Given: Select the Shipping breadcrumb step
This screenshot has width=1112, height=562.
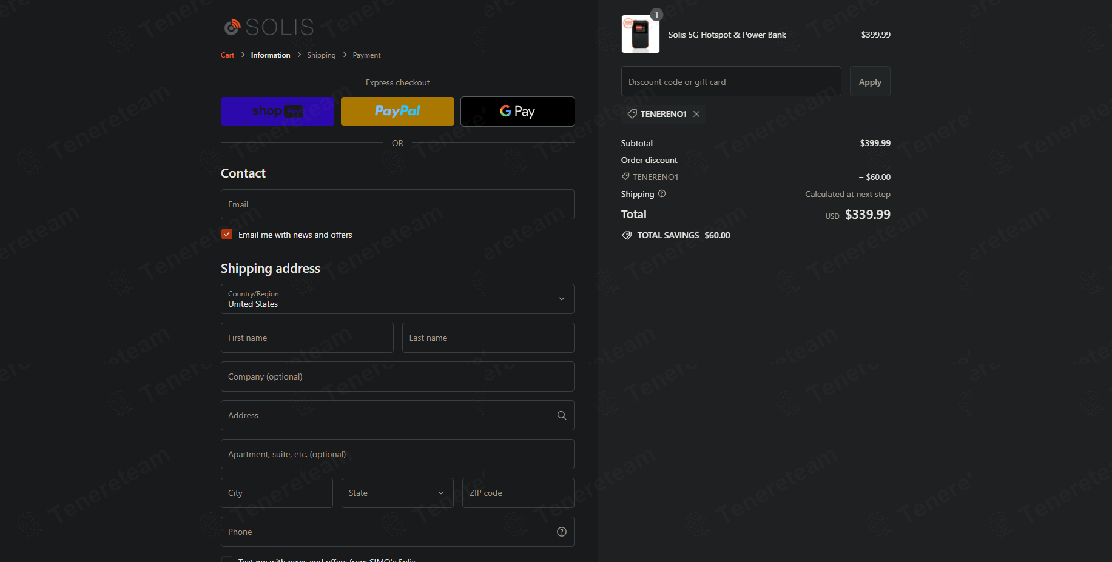Looking at the screenshot, I should click(x=322, y=55).
